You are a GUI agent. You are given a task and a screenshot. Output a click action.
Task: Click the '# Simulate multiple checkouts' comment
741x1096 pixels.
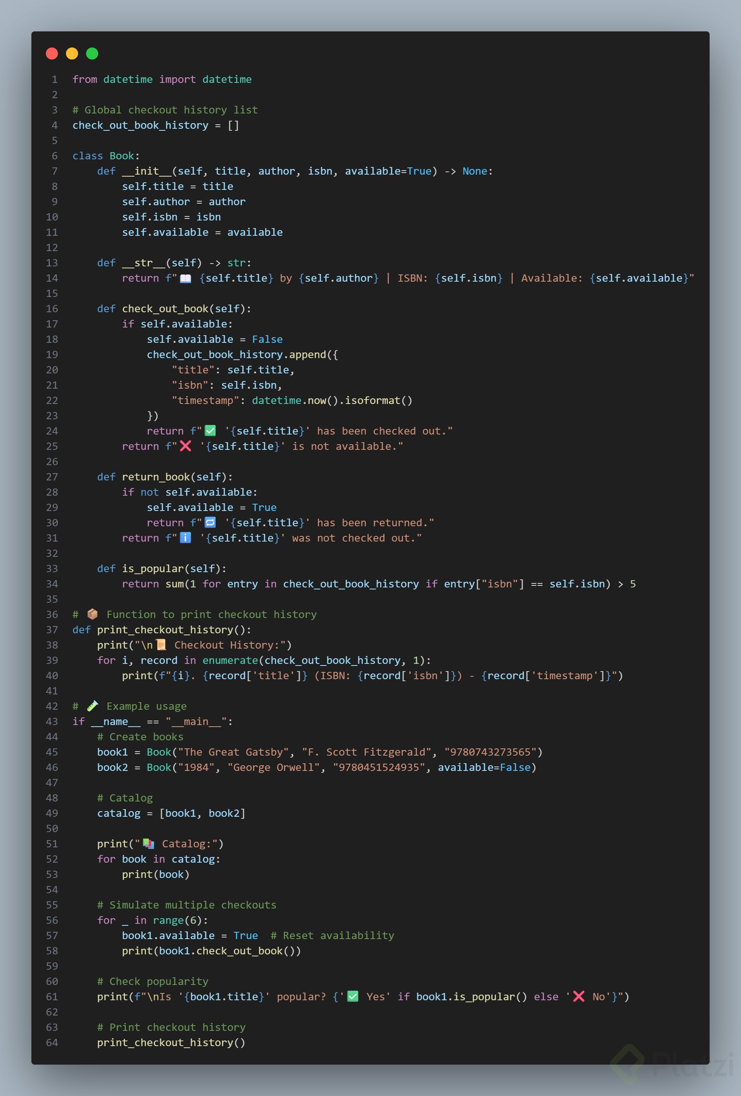(x=187, y=905)
